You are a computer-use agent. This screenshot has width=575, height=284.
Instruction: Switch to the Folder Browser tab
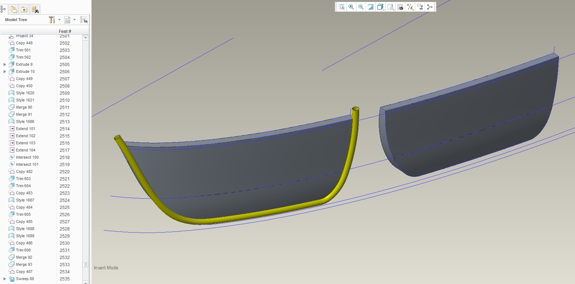point(14,9)
